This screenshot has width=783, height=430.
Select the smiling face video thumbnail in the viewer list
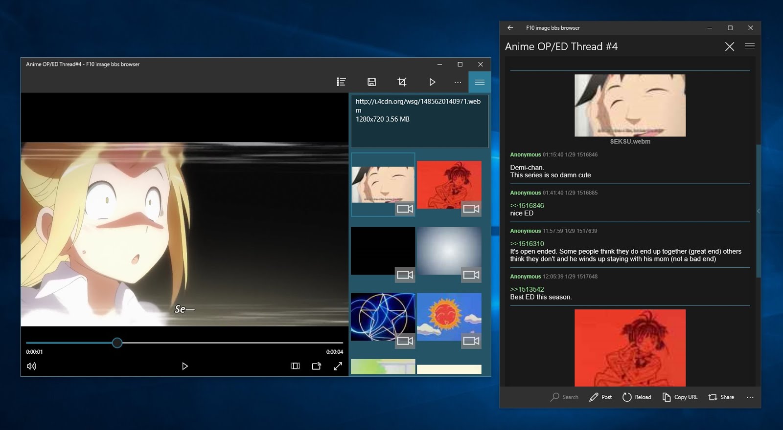[x=383, y=184]
